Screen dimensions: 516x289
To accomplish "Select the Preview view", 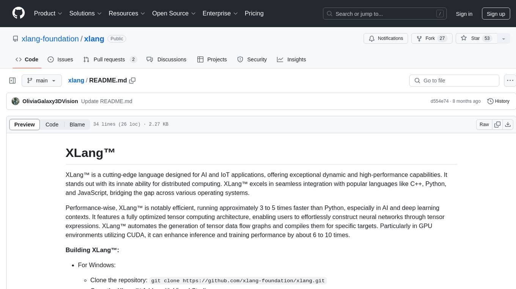I will pos(25,124).
